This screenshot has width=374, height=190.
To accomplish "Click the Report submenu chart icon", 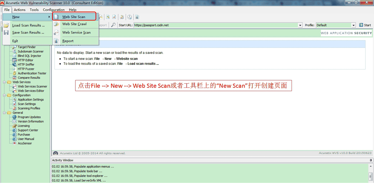I will pyautogui.click(x=56, y=41).
